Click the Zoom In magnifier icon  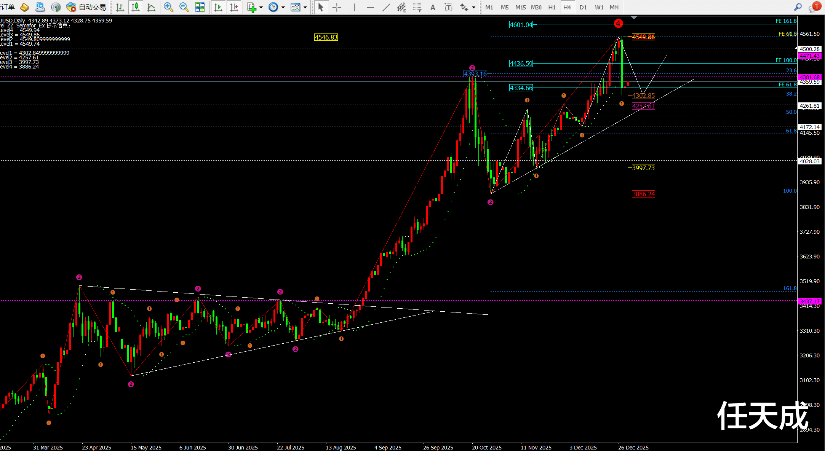click(168, 7)
